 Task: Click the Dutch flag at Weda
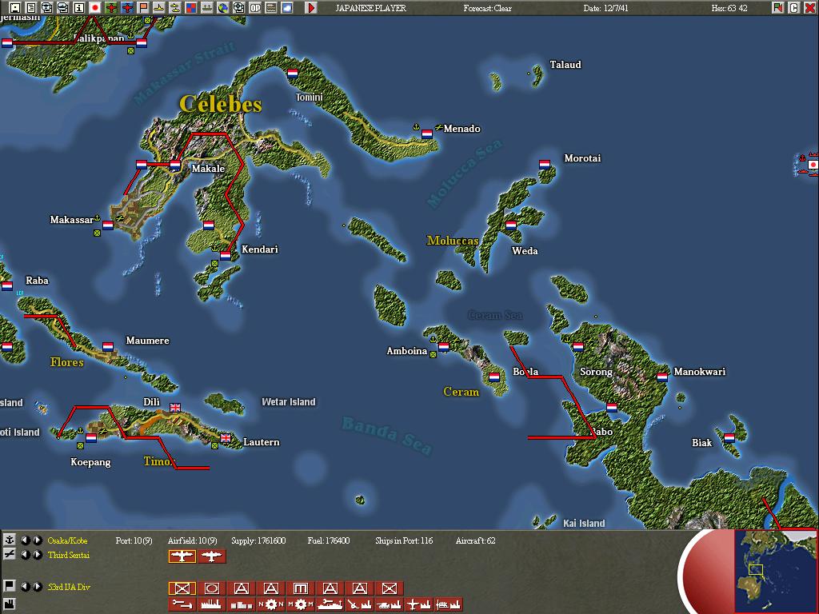tap(511, 225)
